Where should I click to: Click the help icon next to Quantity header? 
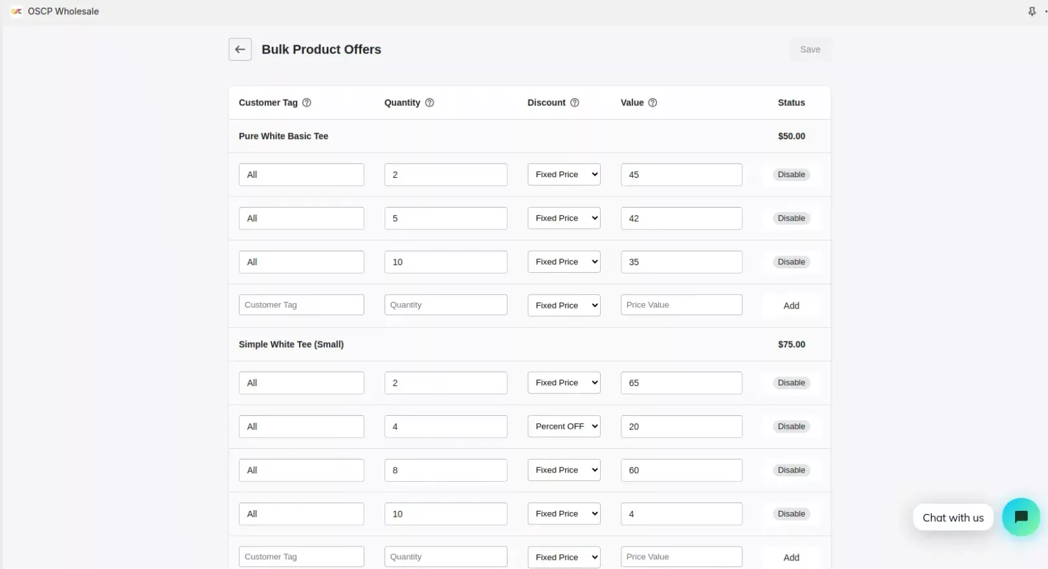point(429,103)
